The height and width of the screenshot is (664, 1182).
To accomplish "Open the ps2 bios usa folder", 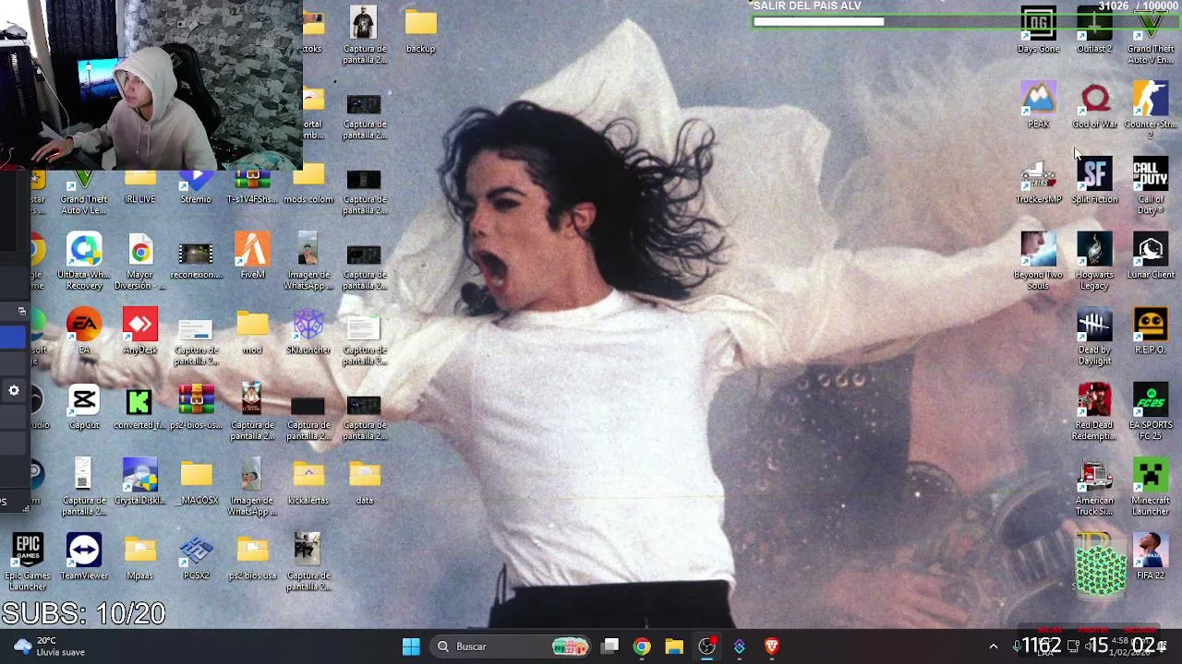I will (252, 558).
